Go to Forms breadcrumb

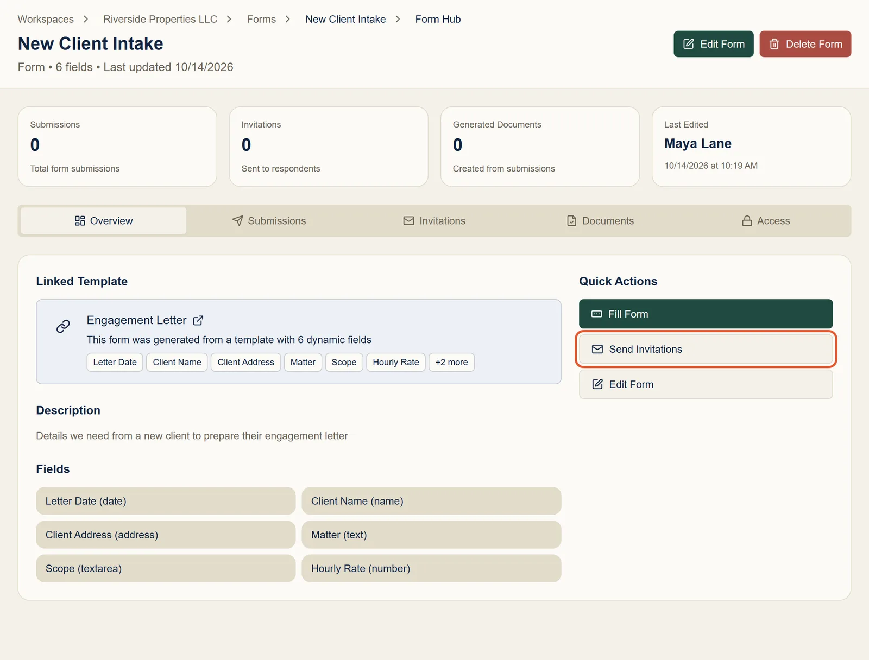click(261, 19)
